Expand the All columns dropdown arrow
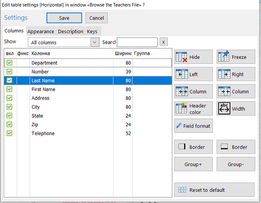Image resolution: width=261 pixels, height=203 pixels. click(x=95, y=42)
